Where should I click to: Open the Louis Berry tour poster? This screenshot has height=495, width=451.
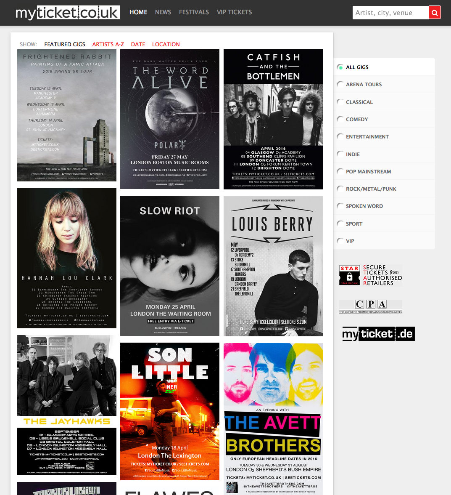tap(273, 266)
